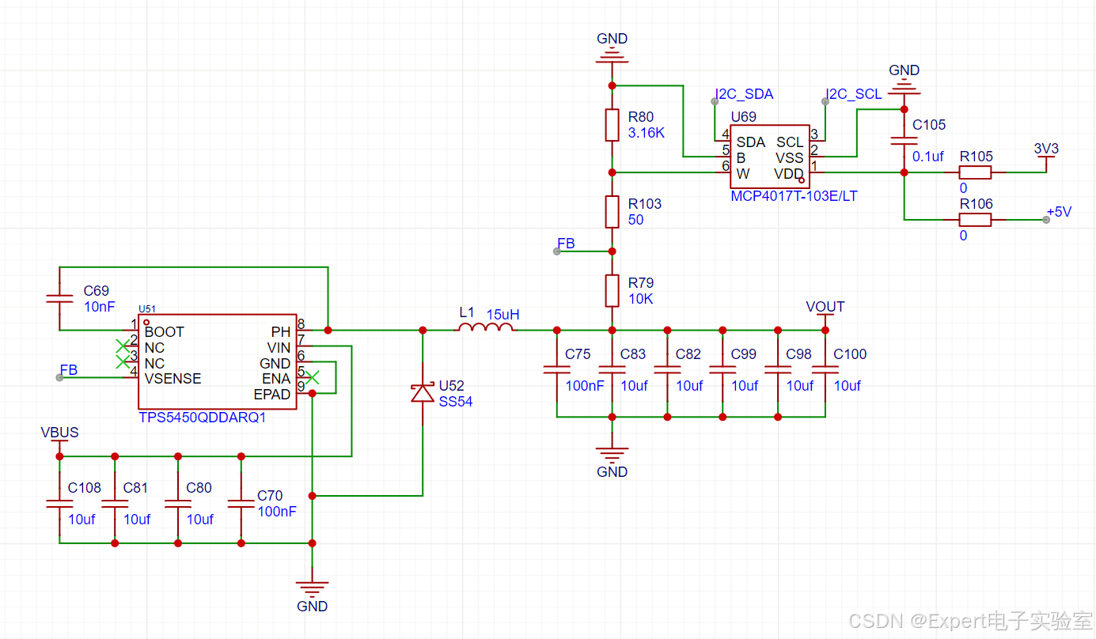
Task: Click the R103 designator label
Action: coord(644,204)
